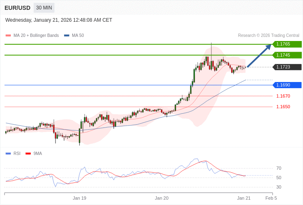Click the 1.1670 support level label

point(283,96)
